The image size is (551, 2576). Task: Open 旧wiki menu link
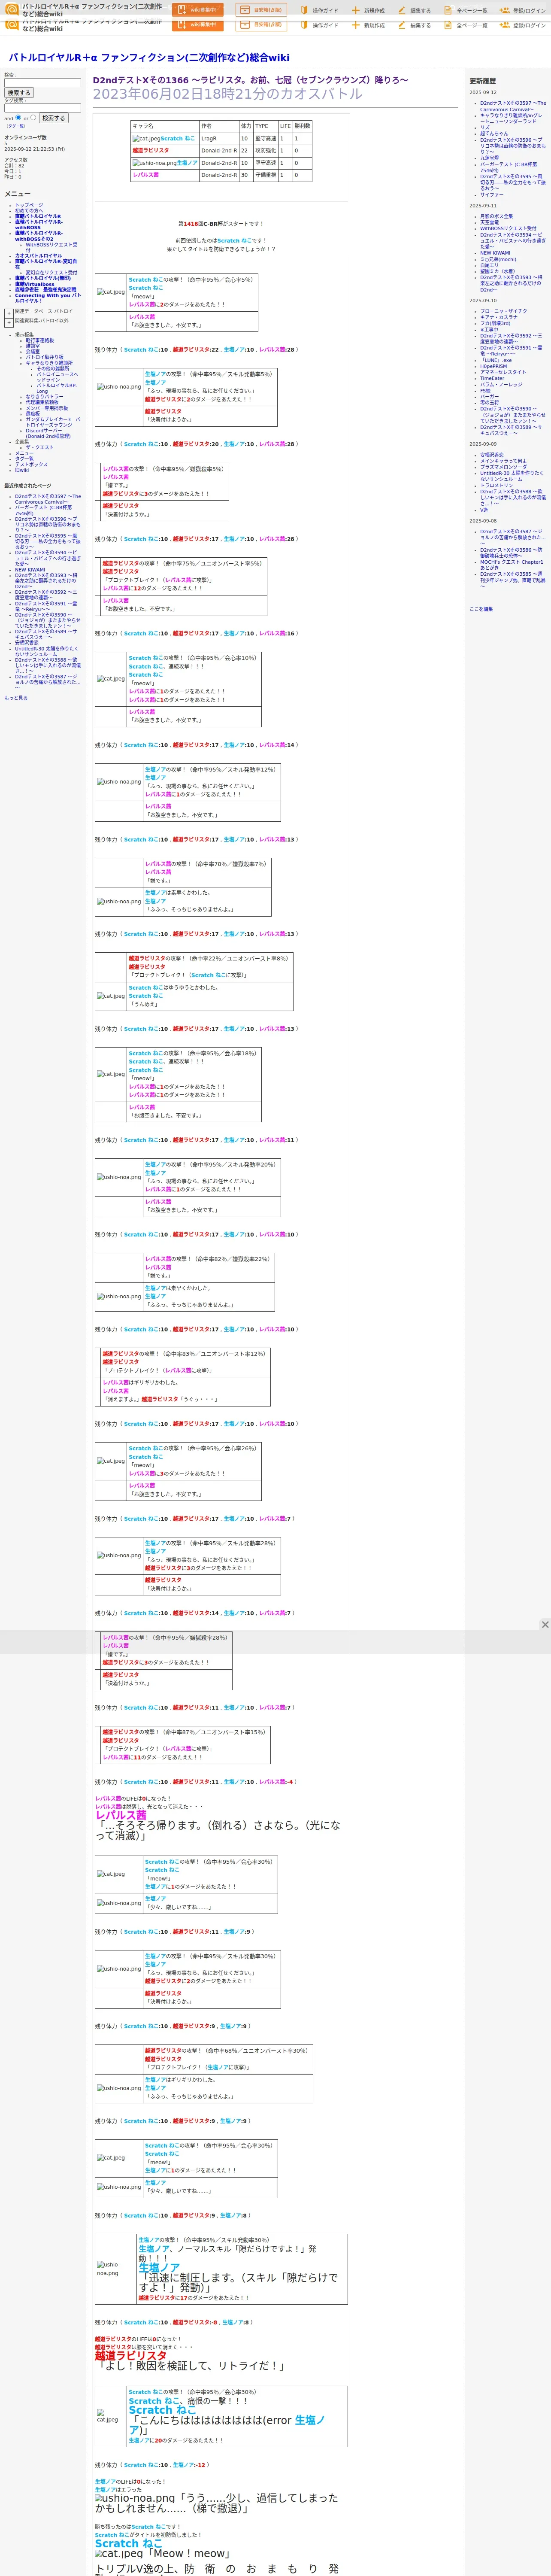(22, 470)
